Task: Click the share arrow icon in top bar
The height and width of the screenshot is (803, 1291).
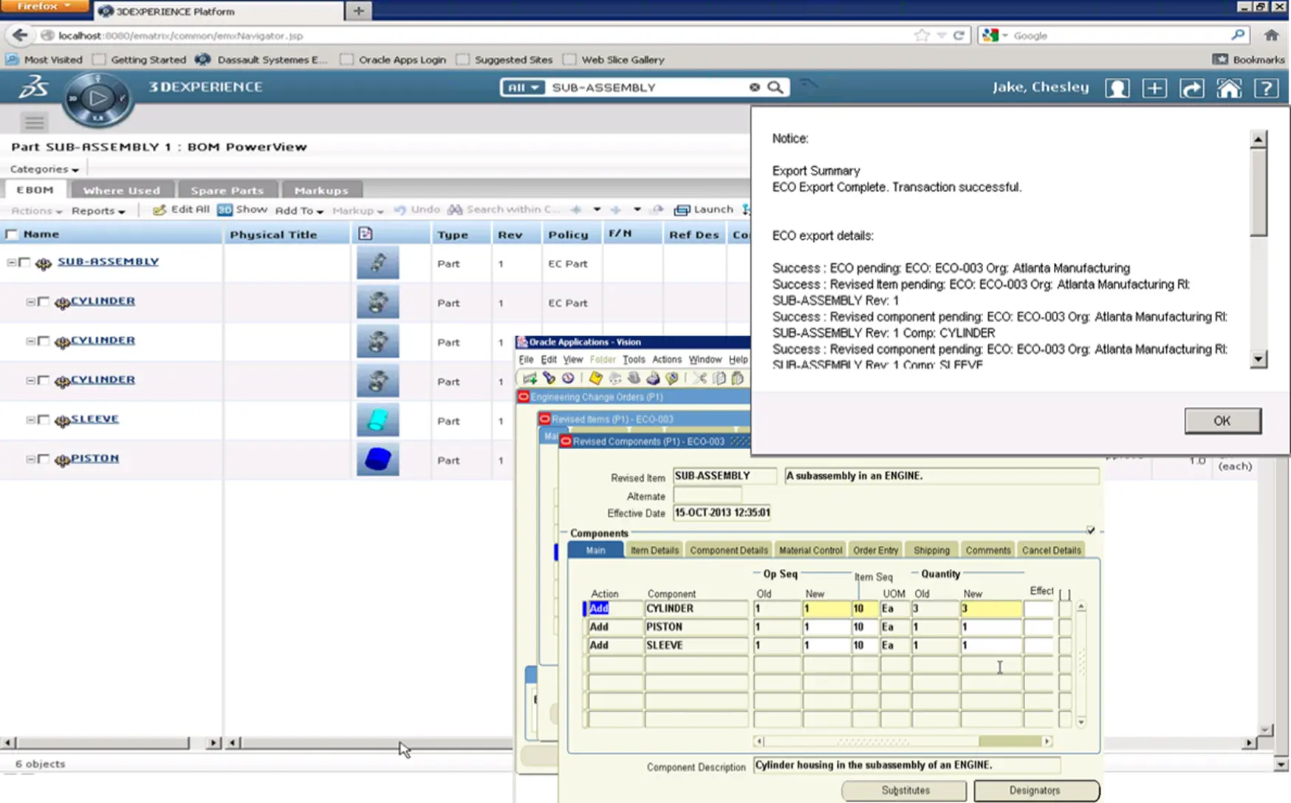Action: tap(1191, 89)
